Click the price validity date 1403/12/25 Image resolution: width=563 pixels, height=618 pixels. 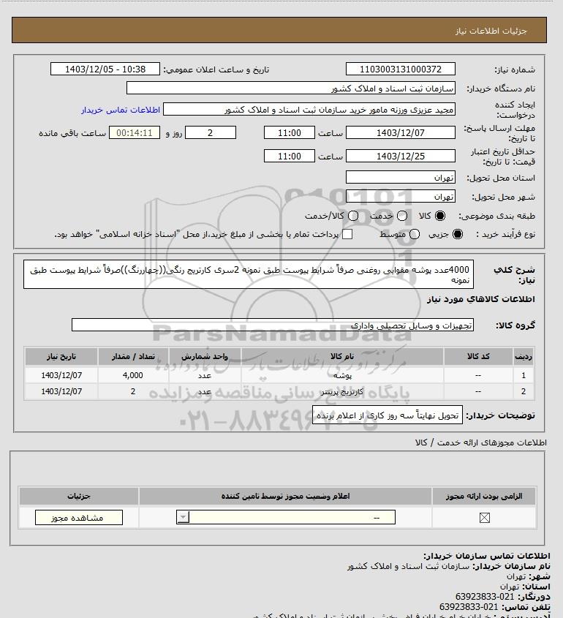point(400,156)
